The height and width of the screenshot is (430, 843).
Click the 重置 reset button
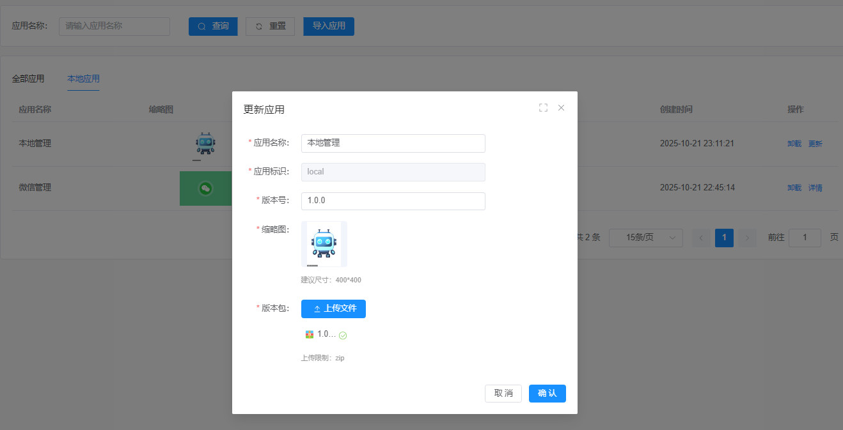(270, 26)
